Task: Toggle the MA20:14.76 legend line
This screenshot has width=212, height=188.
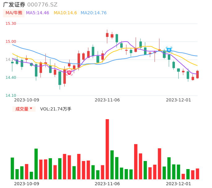Action: tap(93, 13)
